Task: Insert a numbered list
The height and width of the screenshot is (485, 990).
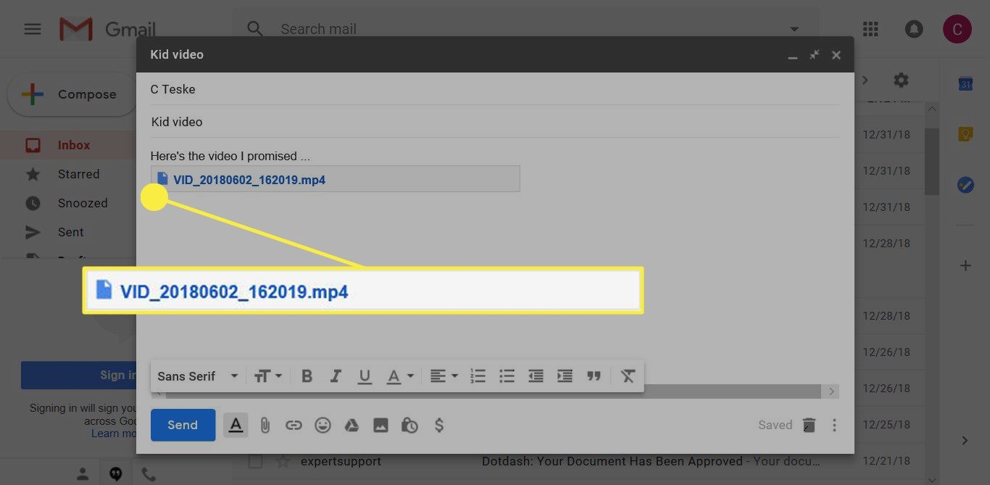Action: (x=478, y=376)
